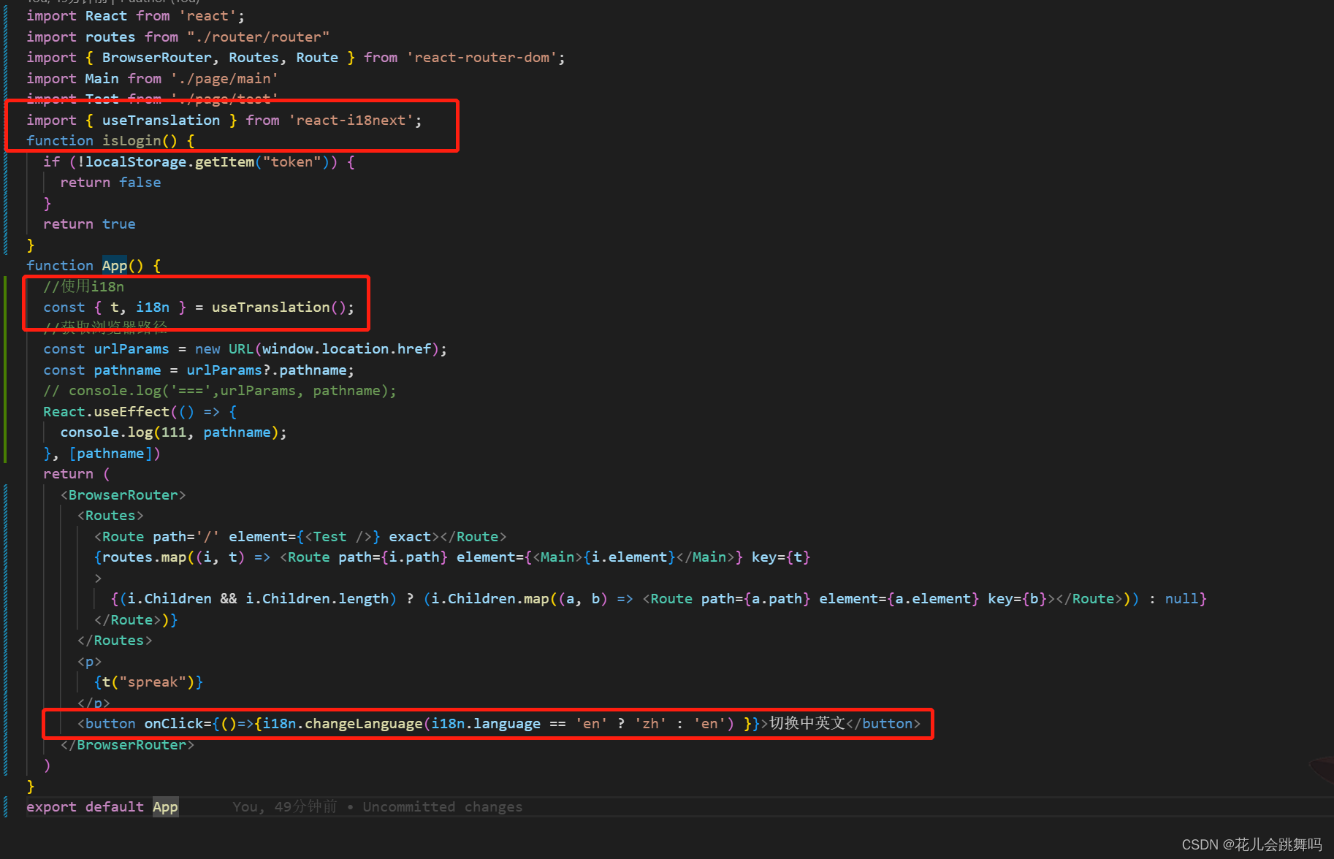Click the BrowserRouter opening tag

pos(123,495)
